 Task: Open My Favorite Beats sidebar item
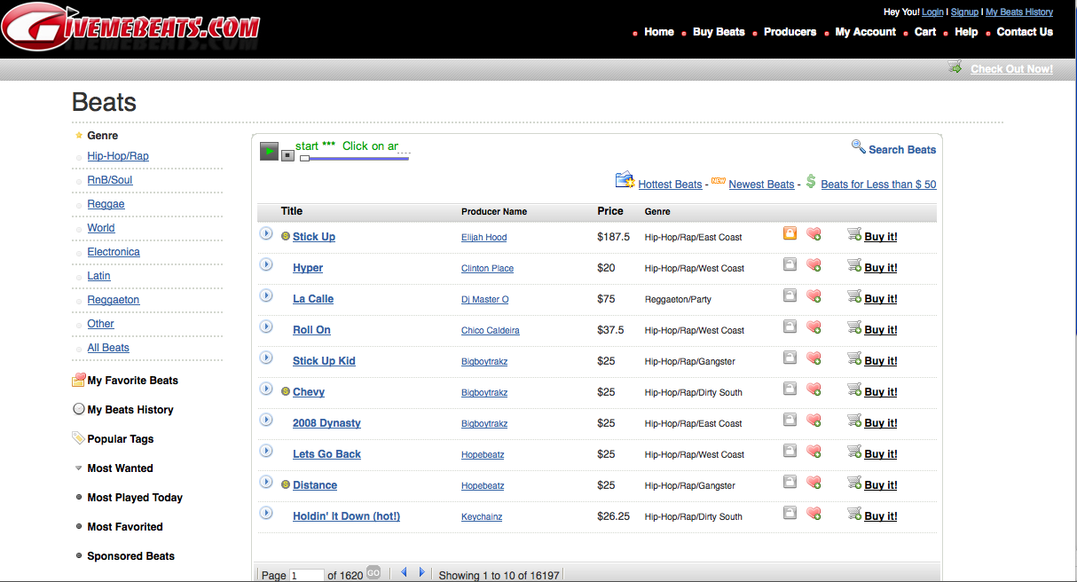click(132, 381)
